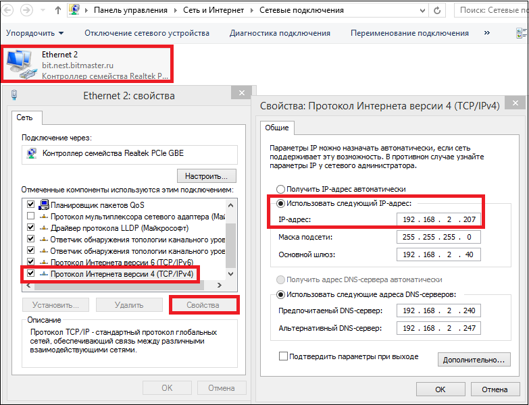Click the Свойства button

pos(203,305)
